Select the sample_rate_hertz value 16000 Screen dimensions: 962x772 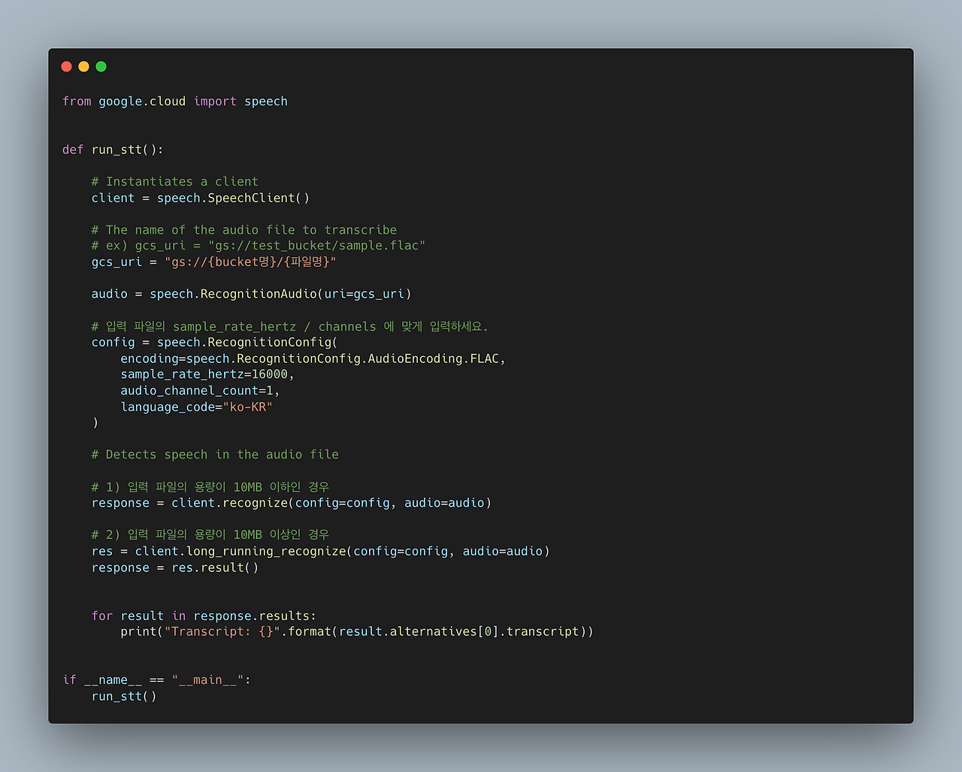(272, 374)
